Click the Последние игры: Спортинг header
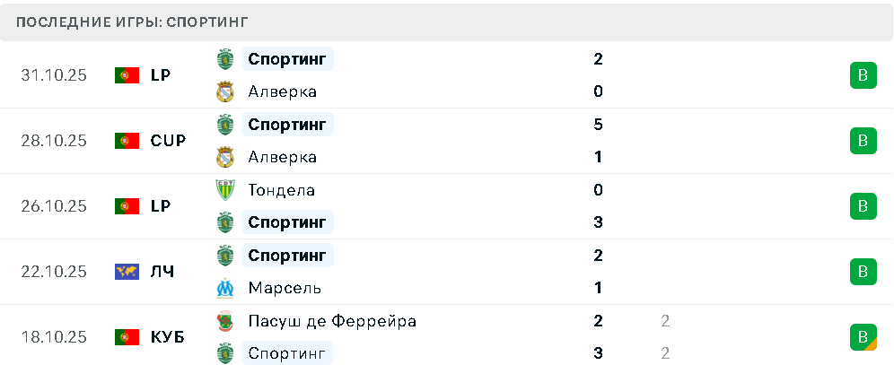The width and height of the screenshot is (894, 365). click(133, 22)
